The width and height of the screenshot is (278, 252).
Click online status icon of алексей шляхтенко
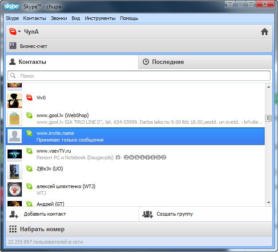pyautogui.click(x=29, y=186)
